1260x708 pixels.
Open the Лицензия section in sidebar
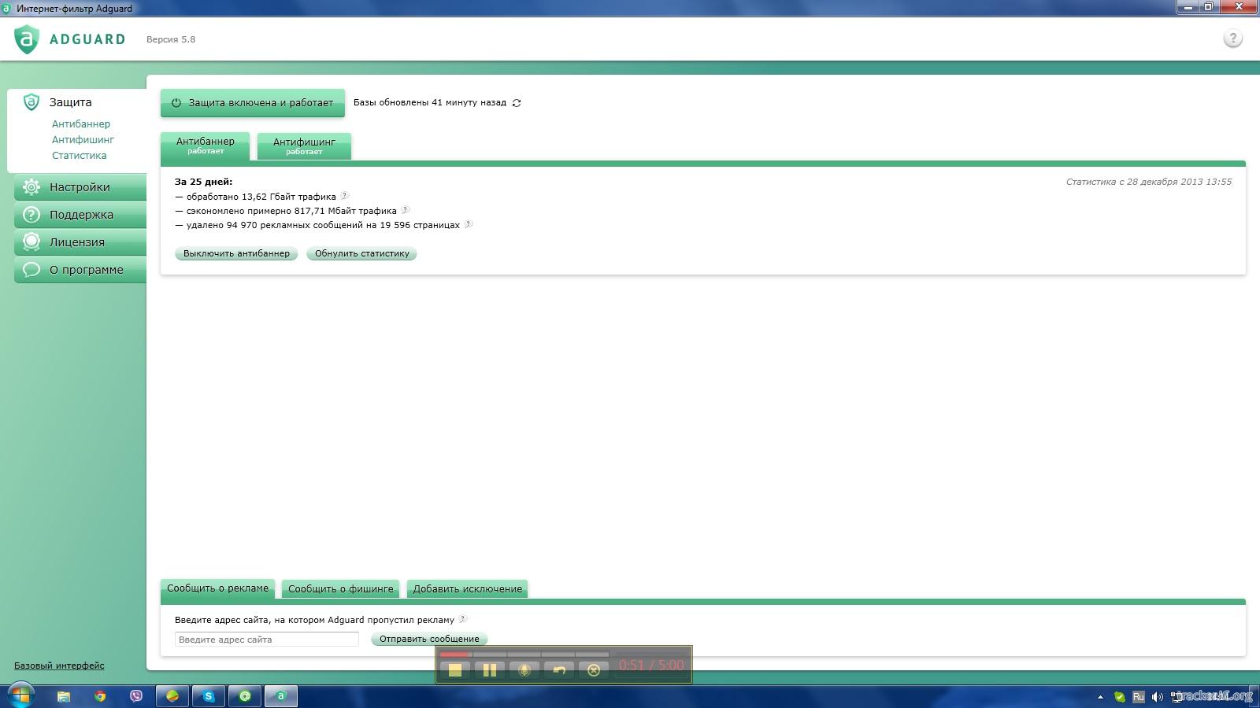77,242
